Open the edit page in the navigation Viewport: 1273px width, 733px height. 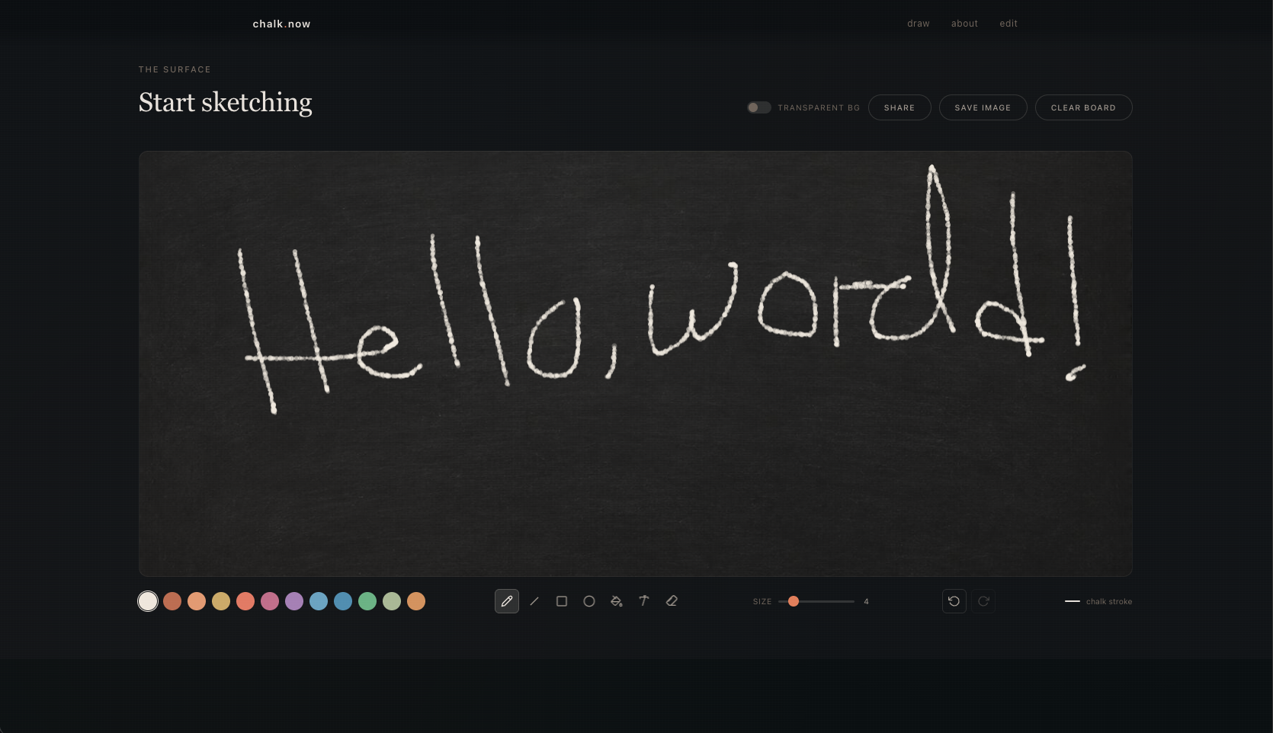coord(1008,24)
